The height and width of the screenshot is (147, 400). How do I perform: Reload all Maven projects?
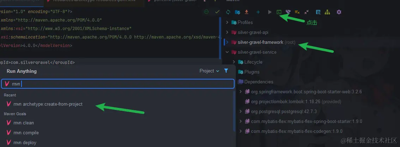tap(228, 12)
